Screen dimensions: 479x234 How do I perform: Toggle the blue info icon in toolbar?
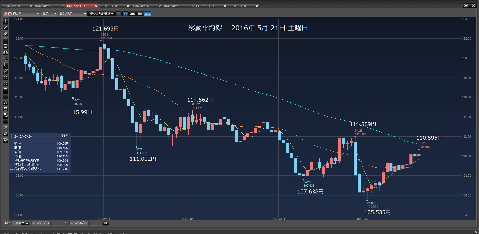[x=126, y=14]
